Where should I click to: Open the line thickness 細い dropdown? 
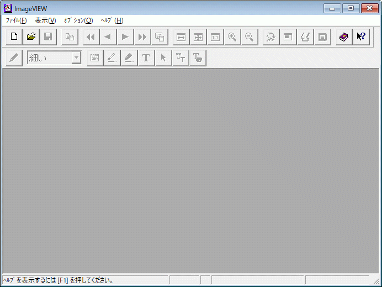point(76,58)
